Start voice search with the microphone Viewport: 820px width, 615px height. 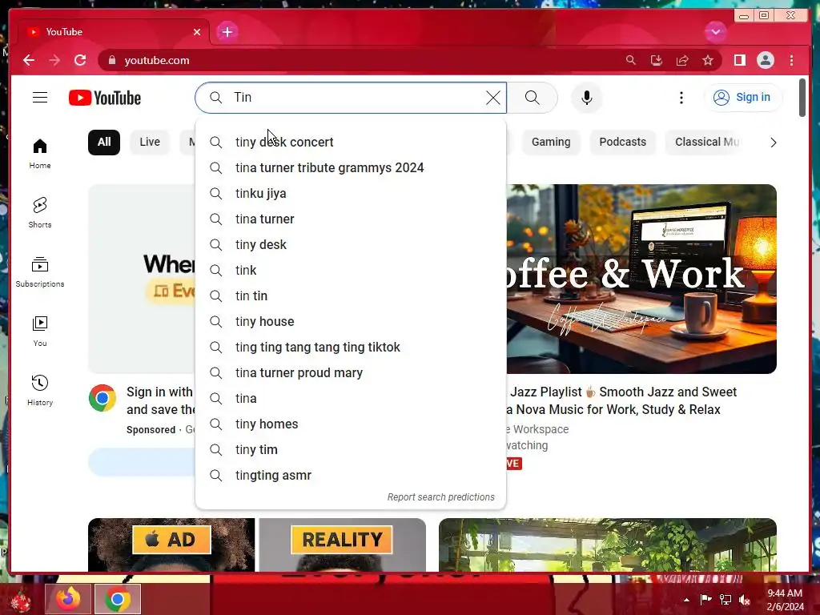587,97
